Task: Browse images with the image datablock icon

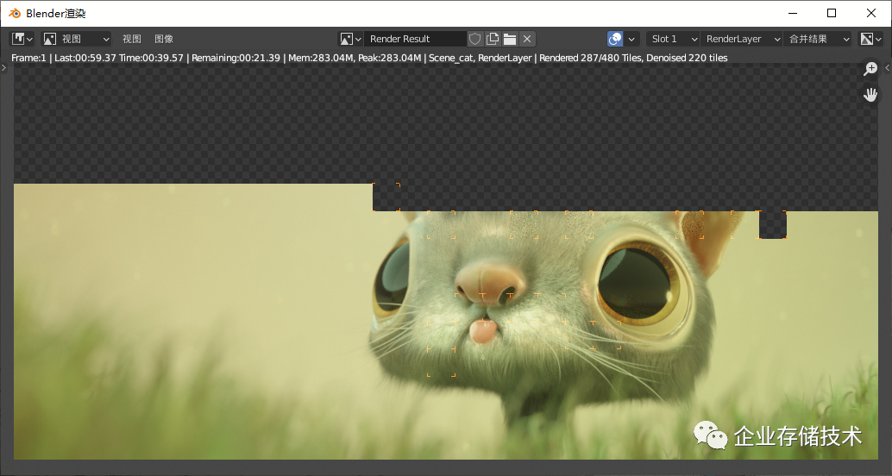Action: [350, 39]
